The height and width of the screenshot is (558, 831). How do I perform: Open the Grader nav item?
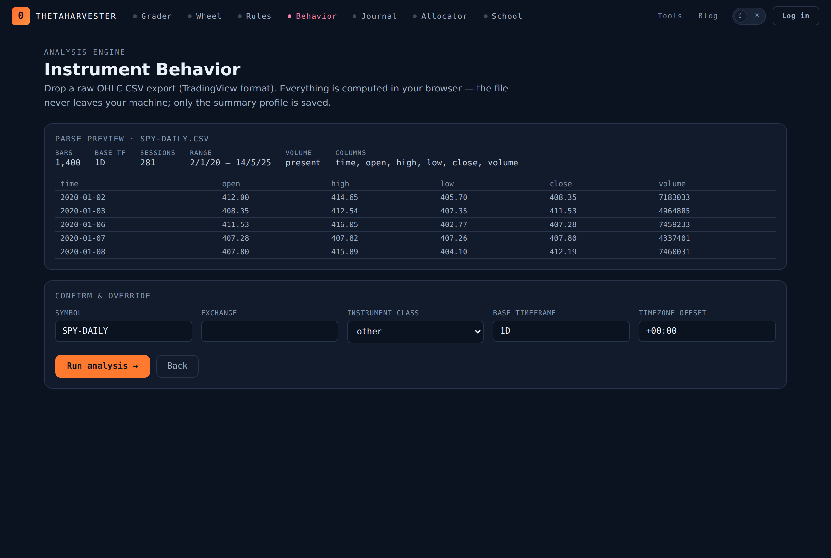click(152, 16)
